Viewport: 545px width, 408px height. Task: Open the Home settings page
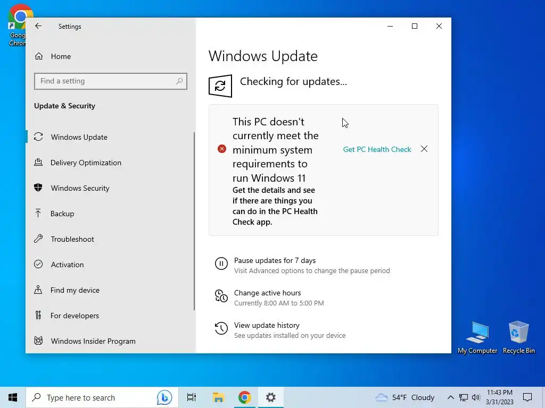coord(111,56)
